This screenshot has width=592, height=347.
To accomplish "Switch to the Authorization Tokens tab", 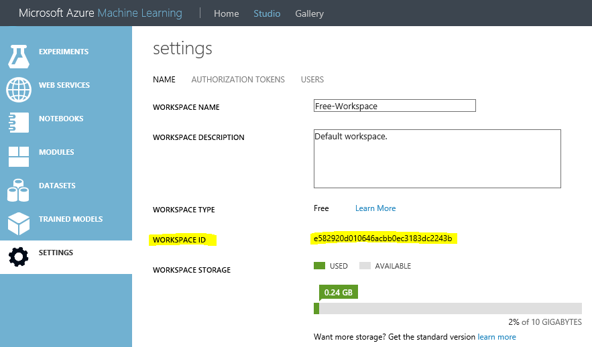I will [x=238, y=80].
